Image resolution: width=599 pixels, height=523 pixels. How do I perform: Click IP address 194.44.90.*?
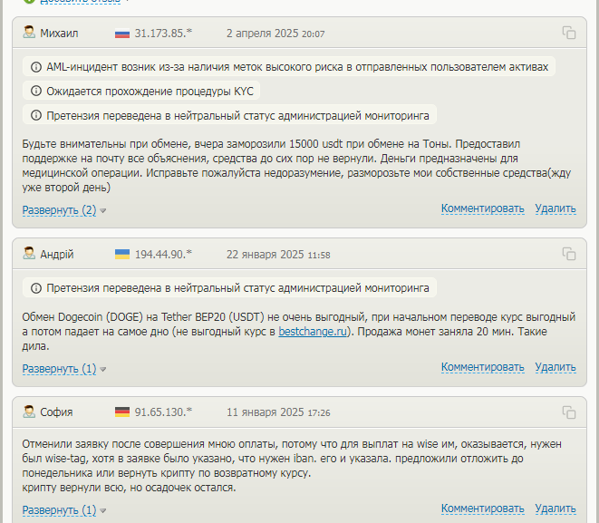(163, 255)
